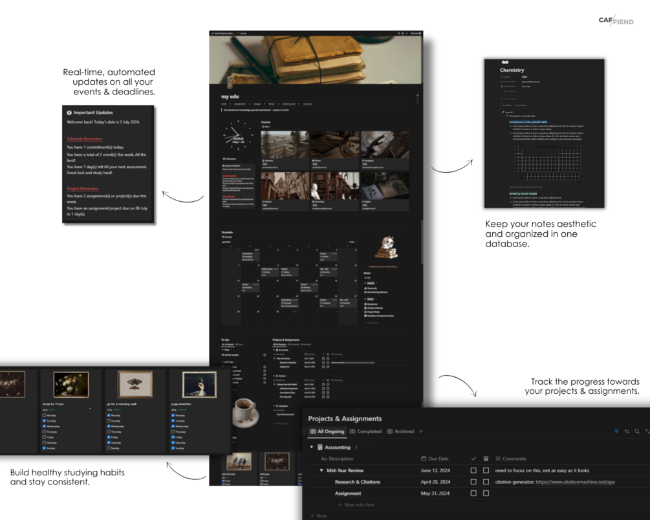
Task: Switch to the Archived tab
Action: pyautogui.click(x=400, y=431)
